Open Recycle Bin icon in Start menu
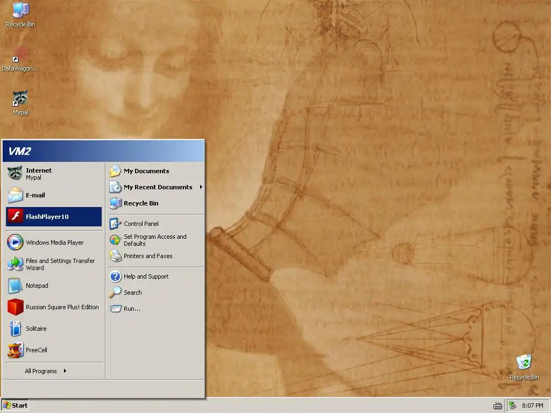Viewport: 551px width, 413px height. click(115, 203)
